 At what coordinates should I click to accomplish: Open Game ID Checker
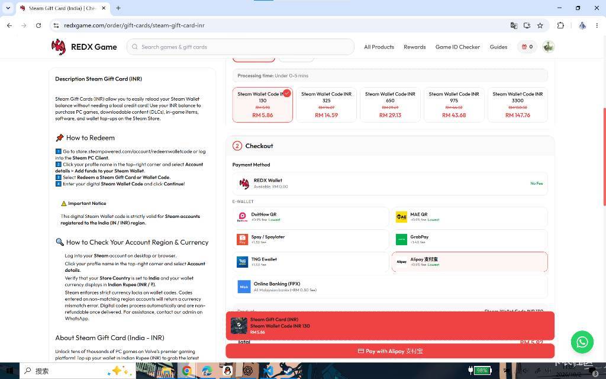(457, 47)
